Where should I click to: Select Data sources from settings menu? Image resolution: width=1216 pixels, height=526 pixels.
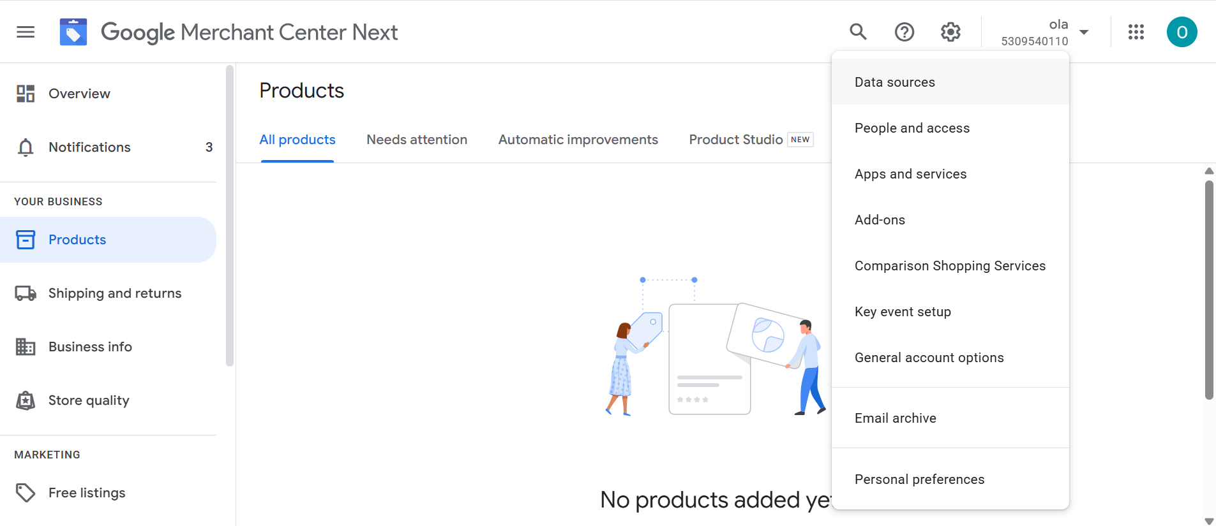click(950, 82)
